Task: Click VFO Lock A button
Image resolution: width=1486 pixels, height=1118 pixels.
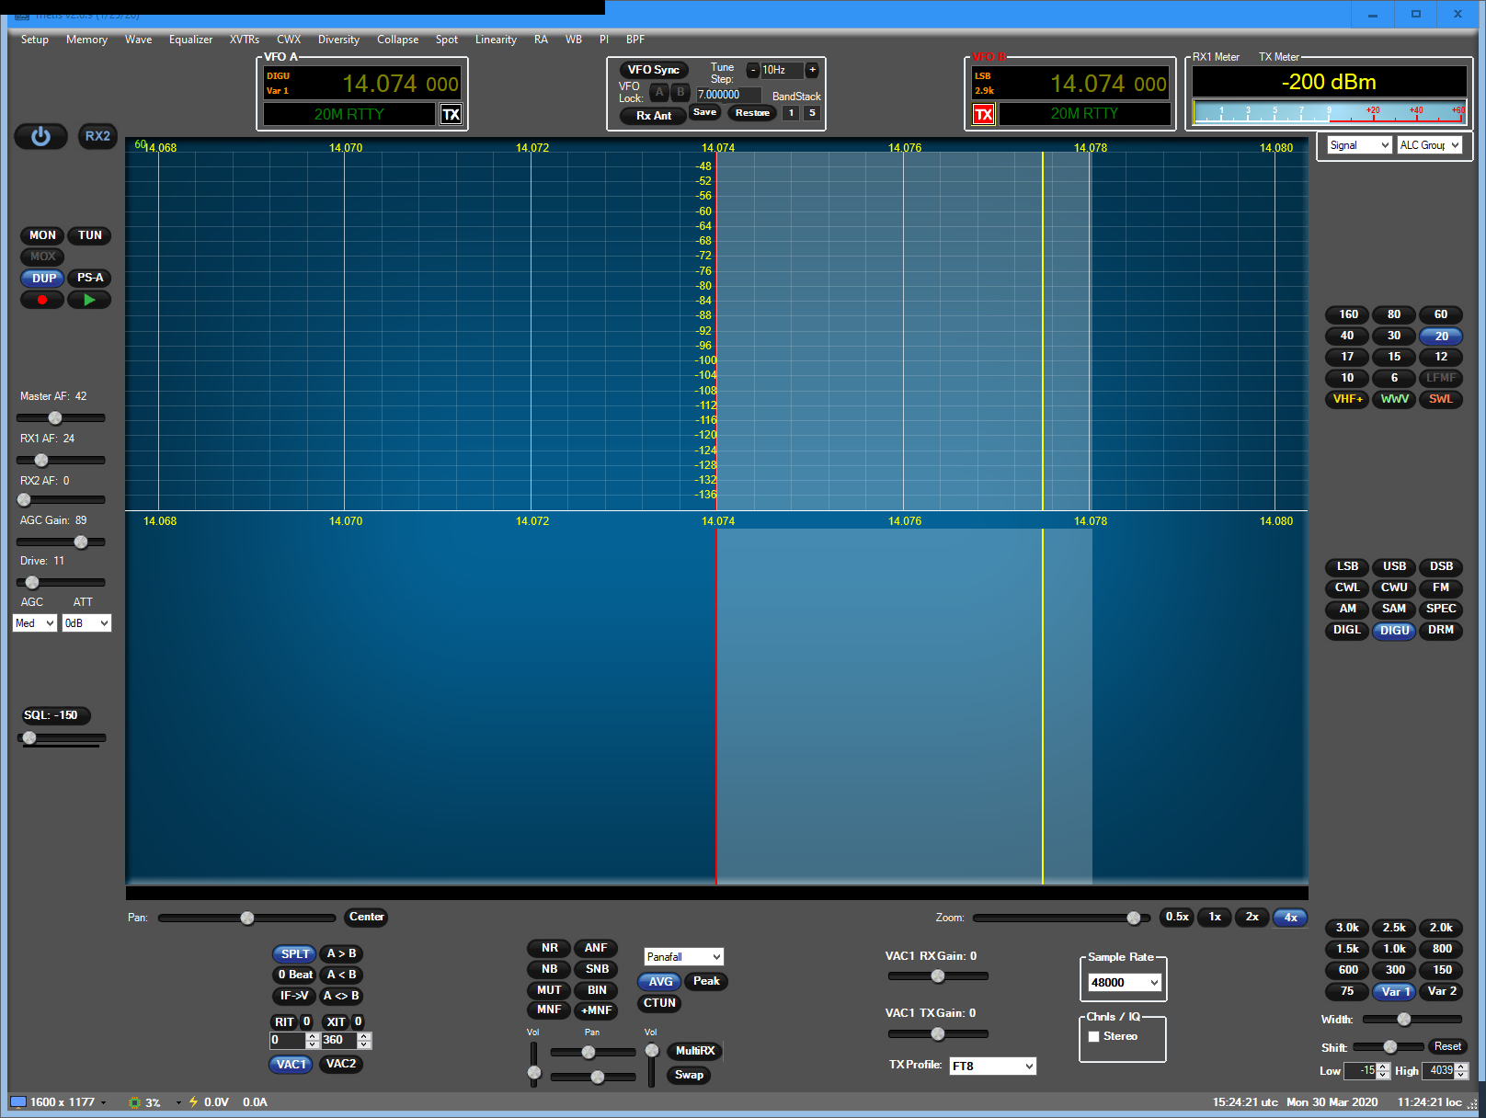Action: click(659, 92)
